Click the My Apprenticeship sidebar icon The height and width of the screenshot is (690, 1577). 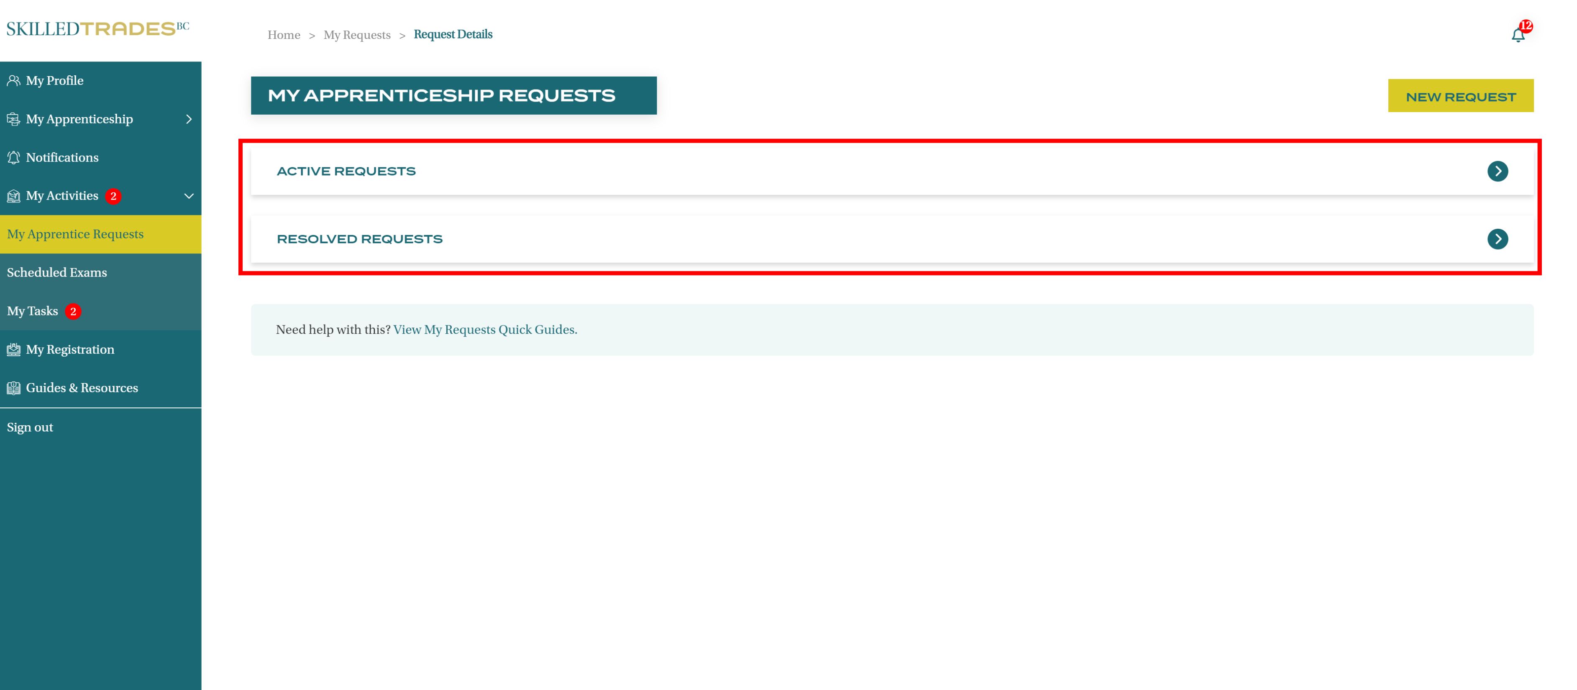13,119
